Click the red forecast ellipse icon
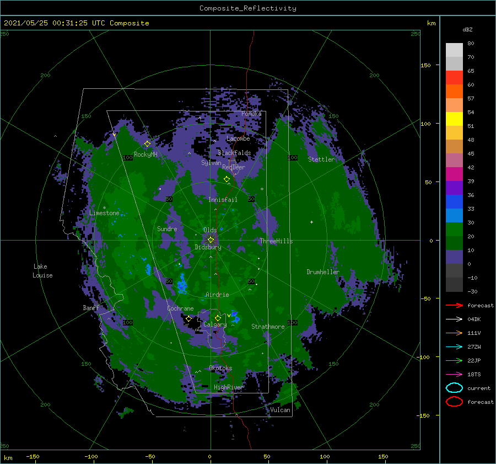Viewport: 496px width, 464px height. point(454,402)
